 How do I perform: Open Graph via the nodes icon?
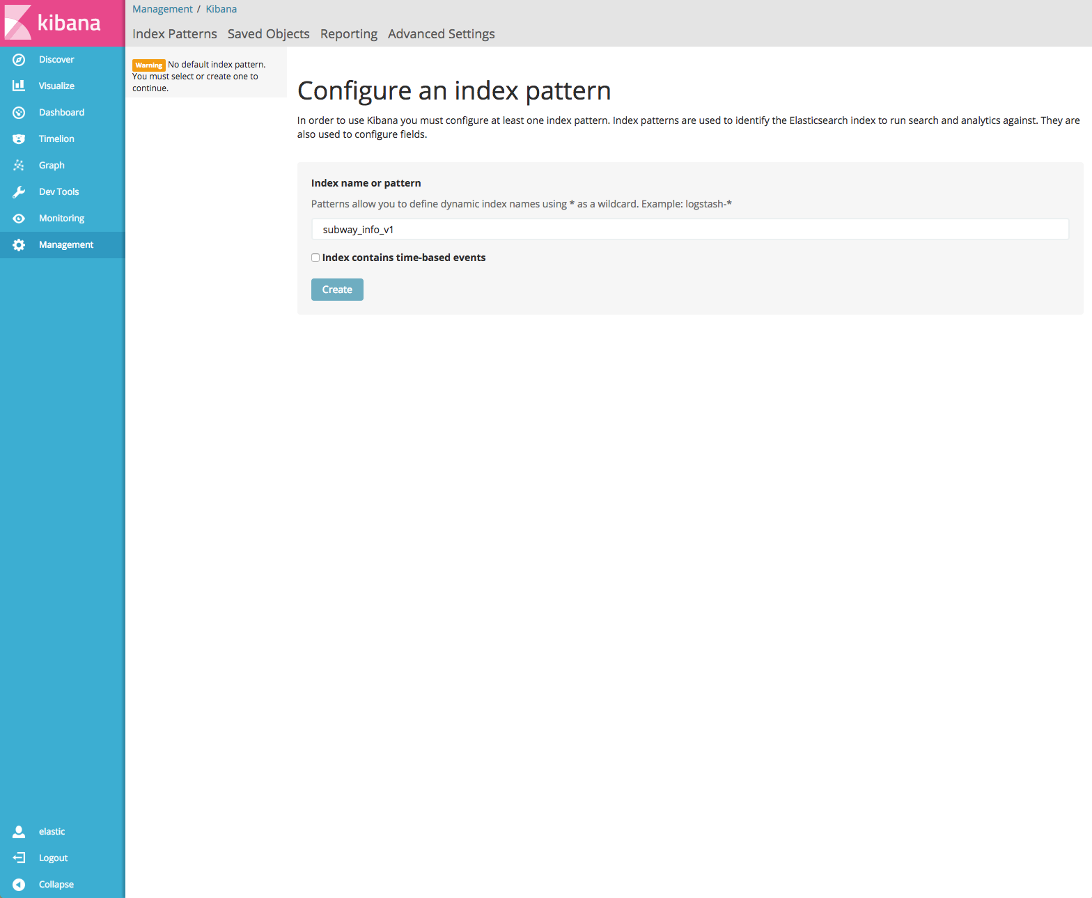tap(19, 166)
